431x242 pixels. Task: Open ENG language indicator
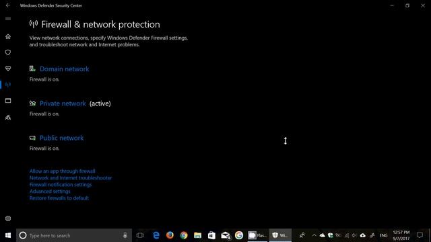[383, 235]
